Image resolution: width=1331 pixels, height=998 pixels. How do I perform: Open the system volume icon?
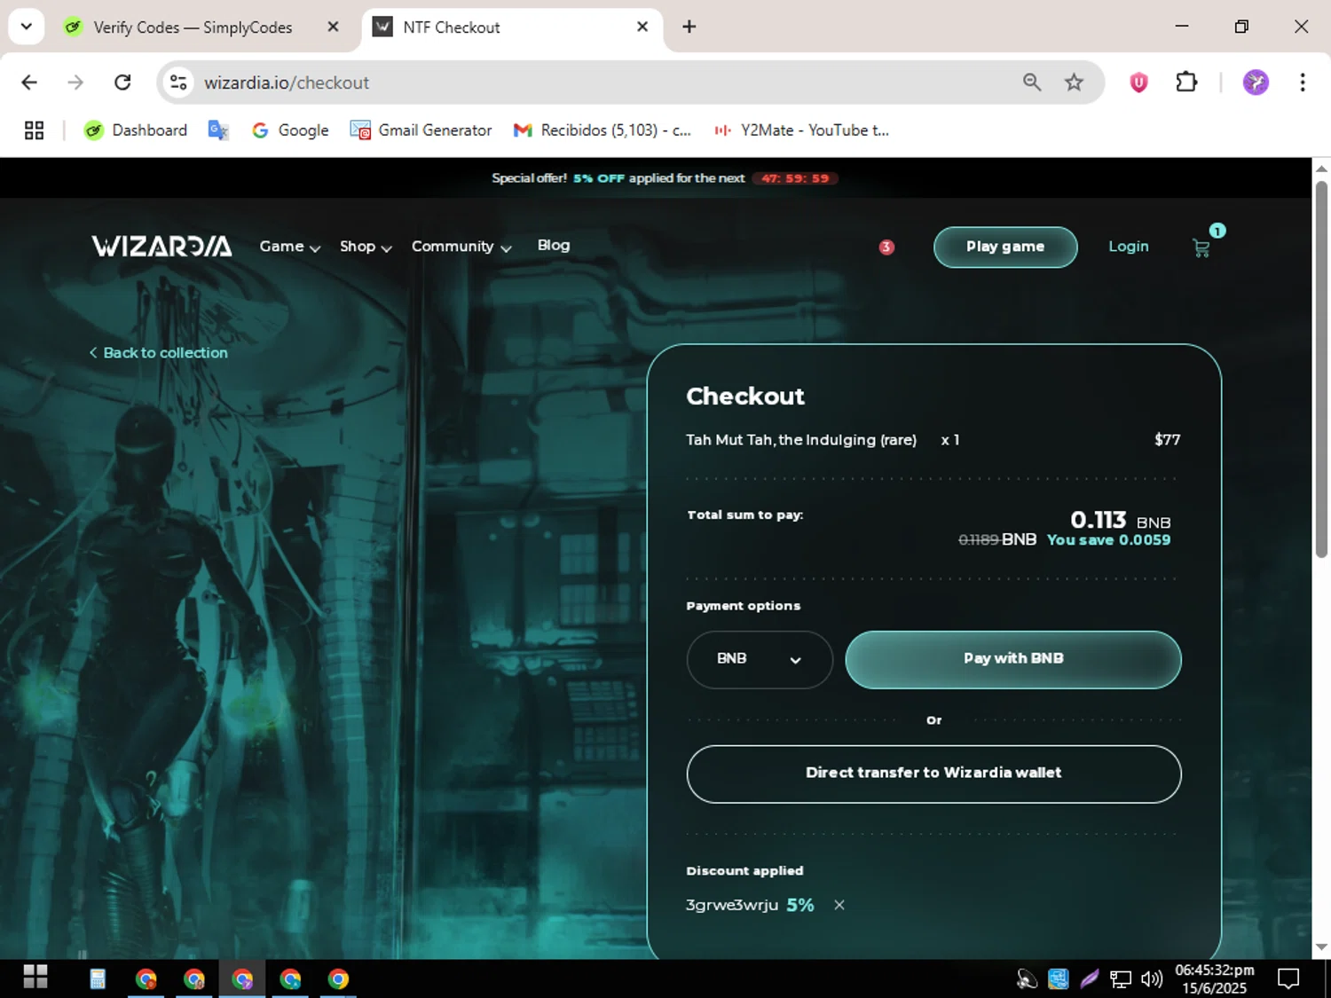1152,978
